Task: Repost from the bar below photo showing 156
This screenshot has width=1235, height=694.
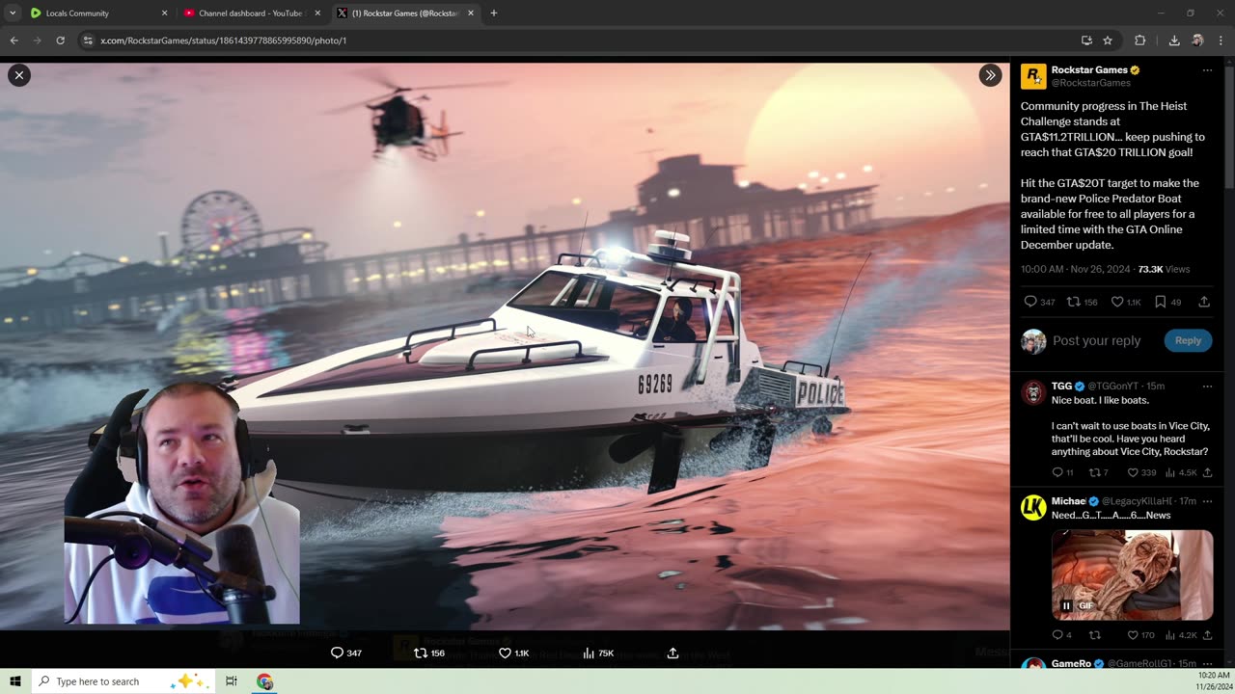Action: coord(428,653)
